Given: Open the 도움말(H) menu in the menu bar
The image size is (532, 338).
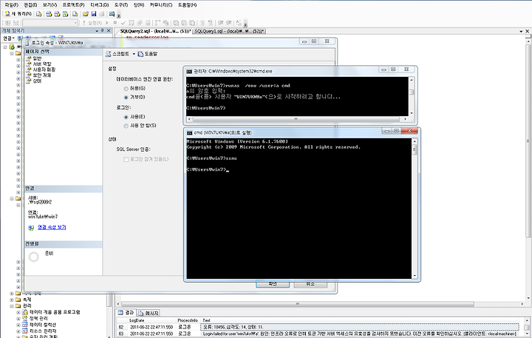Looking at the screenshot, I should tap(188, 5).
